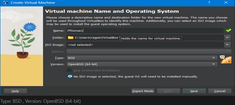Image resolution: width=235 pixels, height=105 pixels.
Task: Click the Version: label
Action: 58,64
